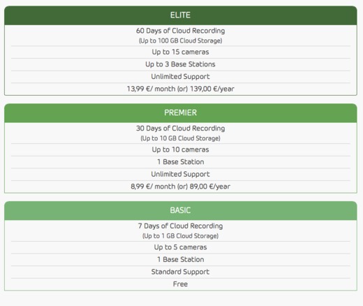Click the Up to 10 cameras row
The image size is (363, 306).
point(181,150)
